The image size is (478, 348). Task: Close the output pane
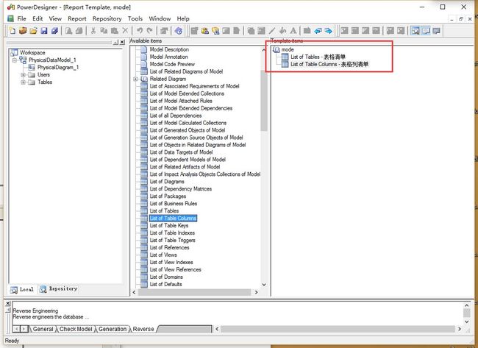click(8, 303)
